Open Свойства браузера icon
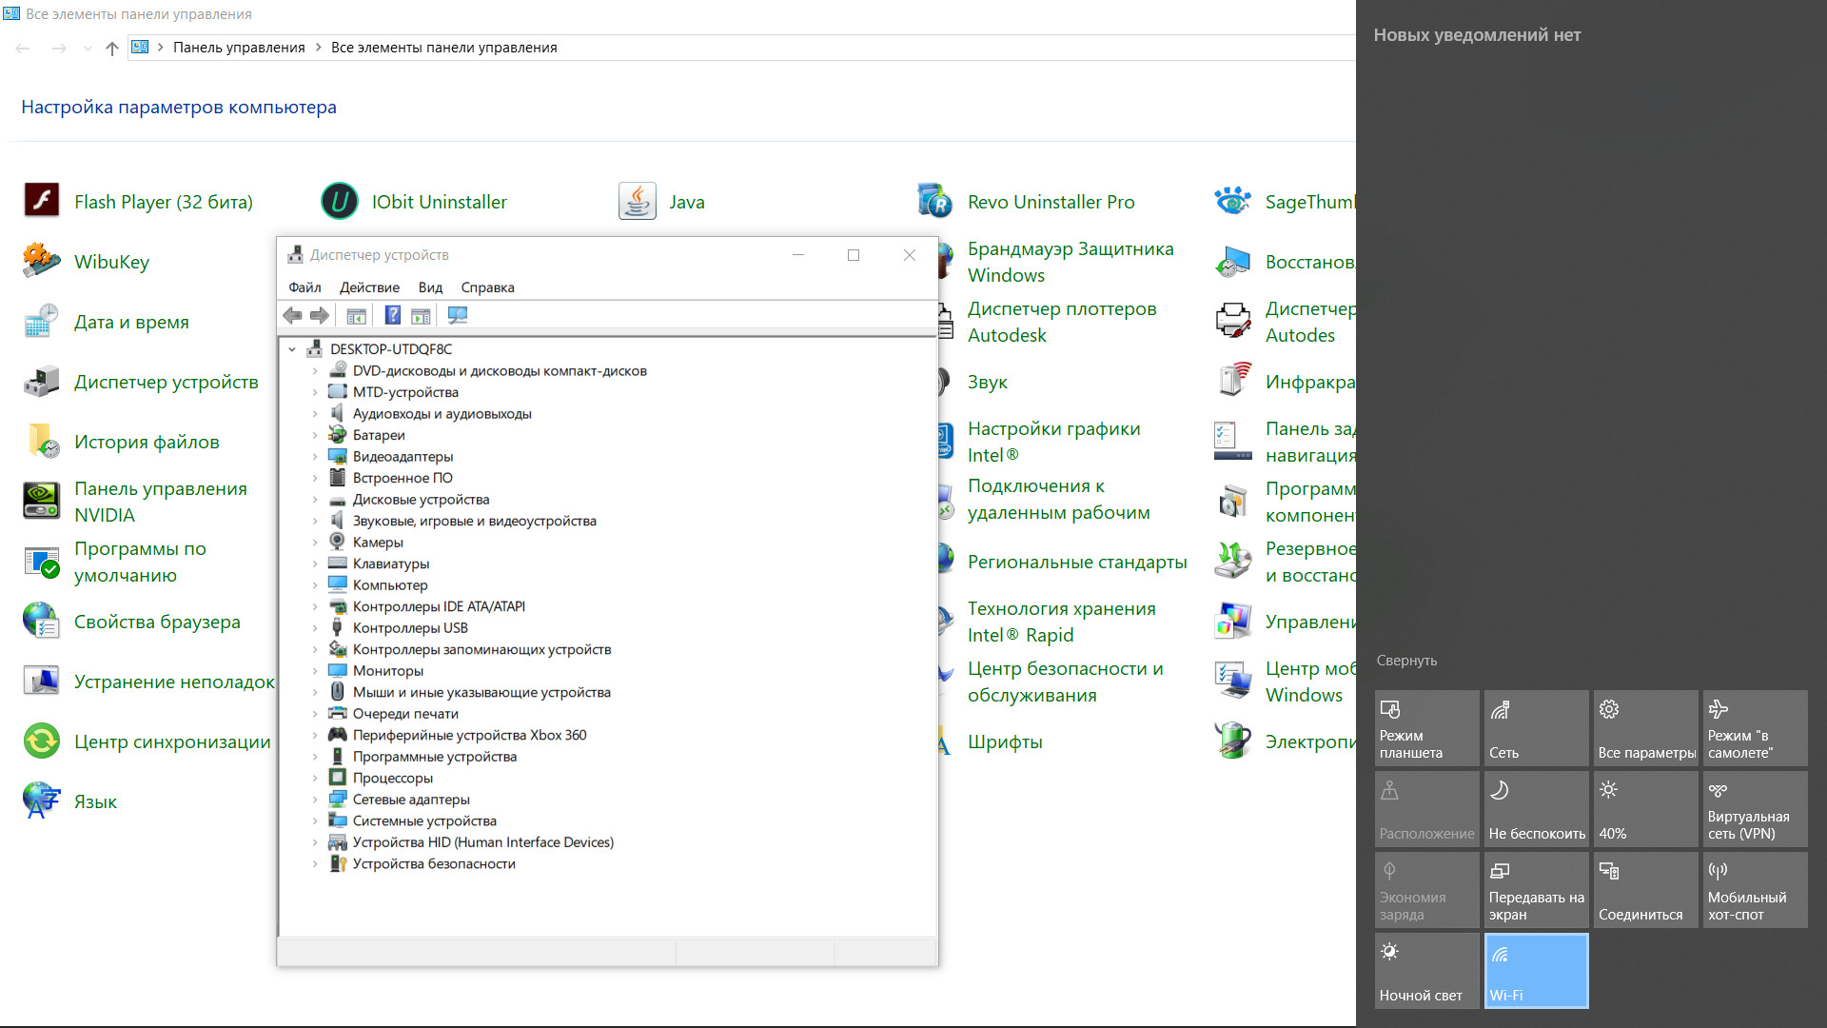Viewport: 1827px width, 1028px height. [42, 621]
